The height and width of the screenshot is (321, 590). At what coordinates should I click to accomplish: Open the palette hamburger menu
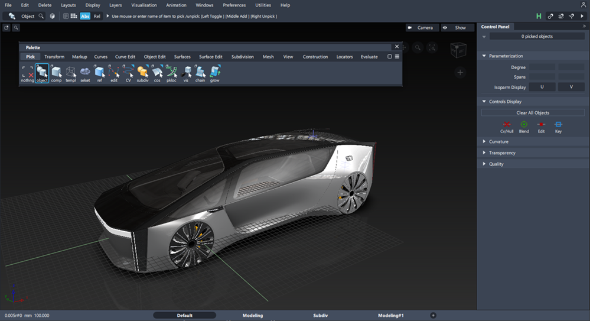(x=397, y=57)
